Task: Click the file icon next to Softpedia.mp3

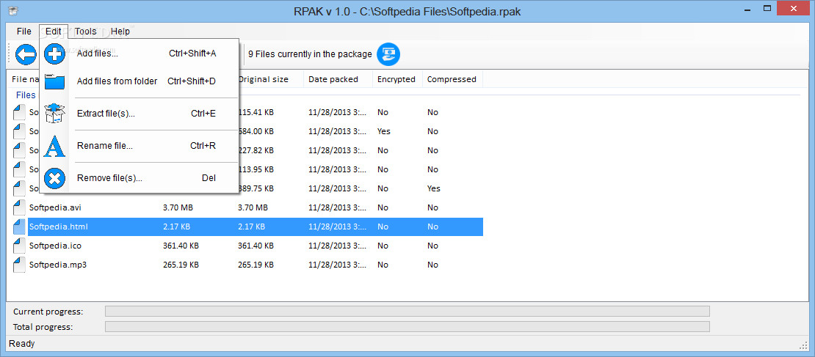Action: click(x=19, y=265)
